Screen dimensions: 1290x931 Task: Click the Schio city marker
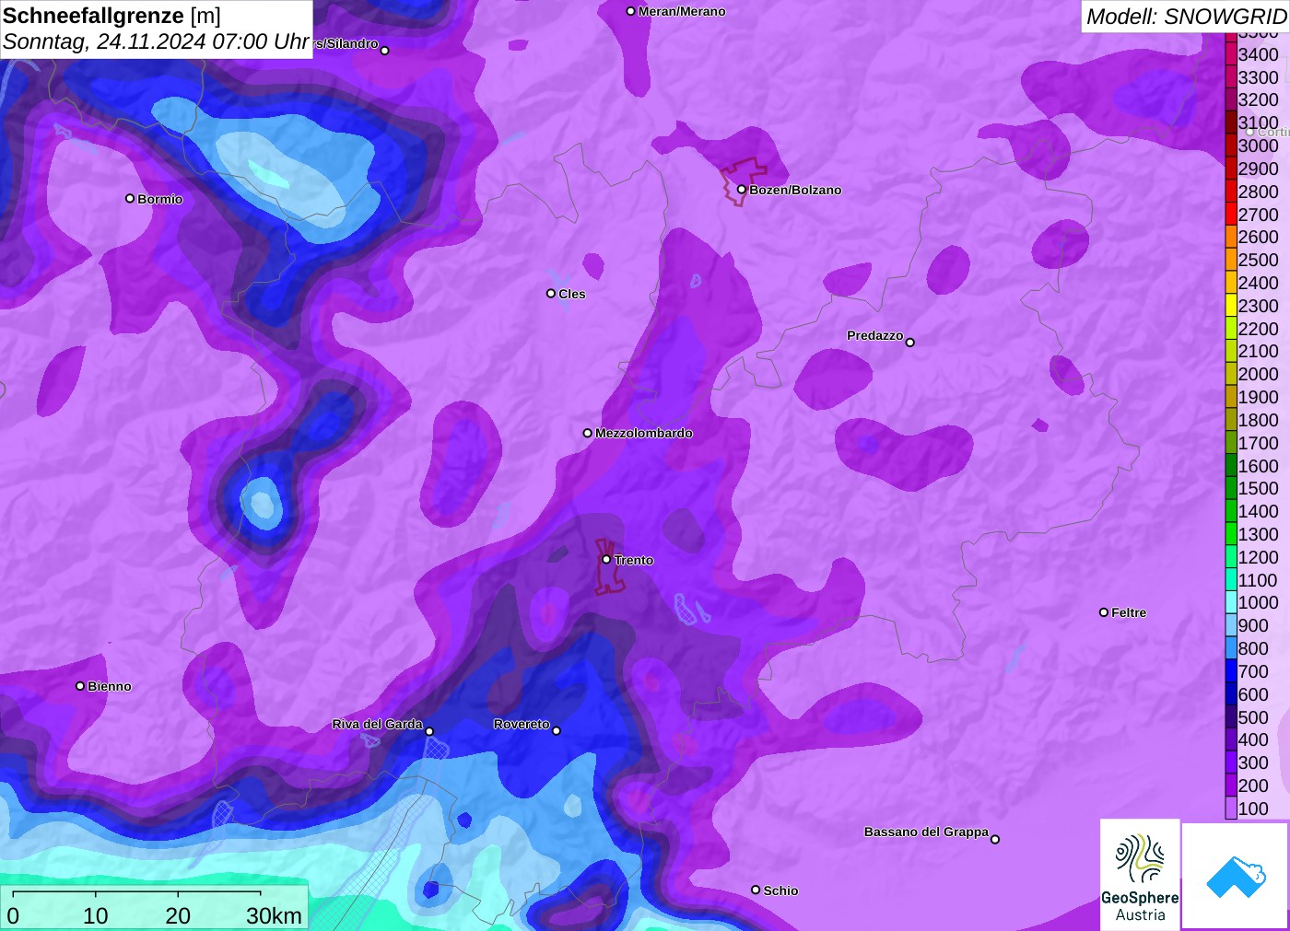click(756, 890)
